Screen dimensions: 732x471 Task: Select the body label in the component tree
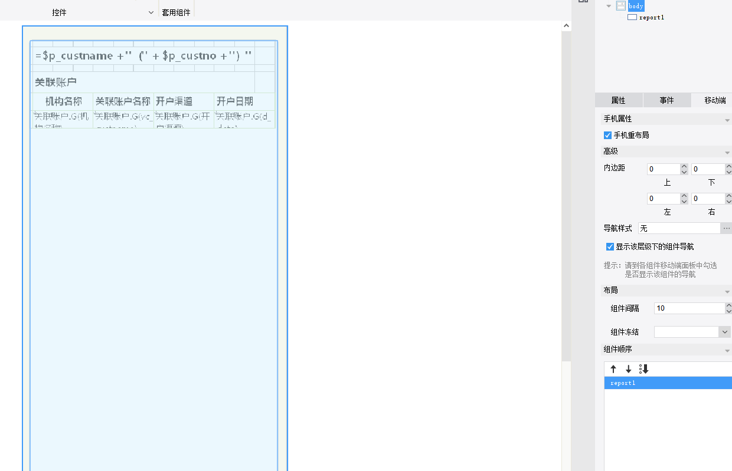coord(636,6)
